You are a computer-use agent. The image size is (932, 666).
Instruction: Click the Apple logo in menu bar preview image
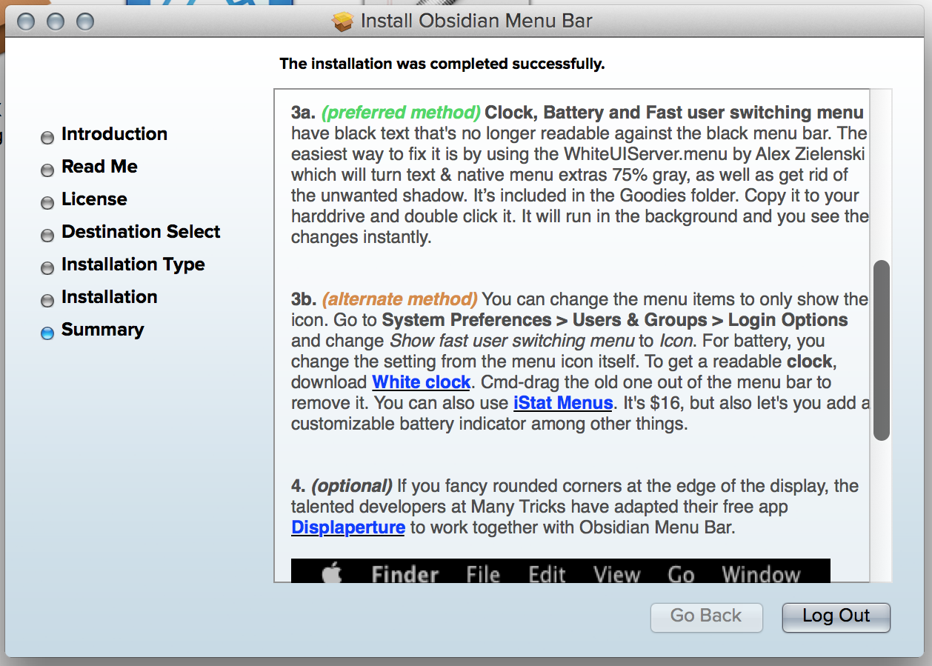[x=332, y=573]
